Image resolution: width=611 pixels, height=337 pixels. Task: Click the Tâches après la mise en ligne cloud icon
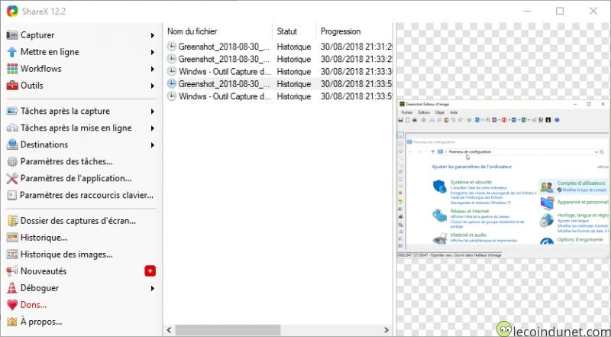[x=12, y=128]
